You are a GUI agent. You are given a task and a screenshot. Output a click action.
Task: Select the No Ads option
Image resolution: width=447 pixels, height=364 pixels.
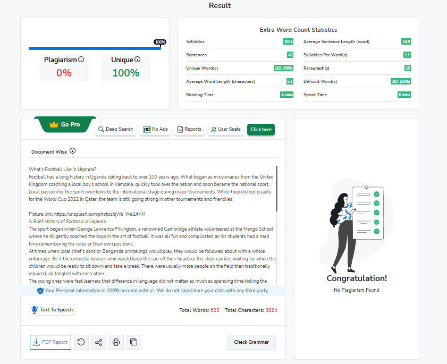click(155, 129)
